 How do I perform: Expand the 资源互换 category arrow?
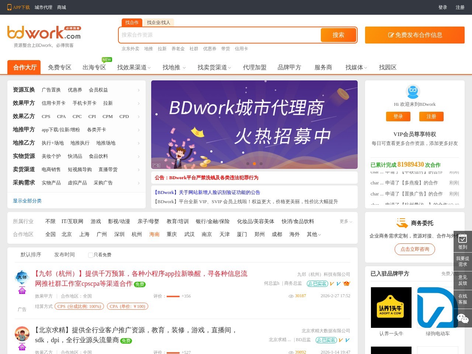[139, 90]
